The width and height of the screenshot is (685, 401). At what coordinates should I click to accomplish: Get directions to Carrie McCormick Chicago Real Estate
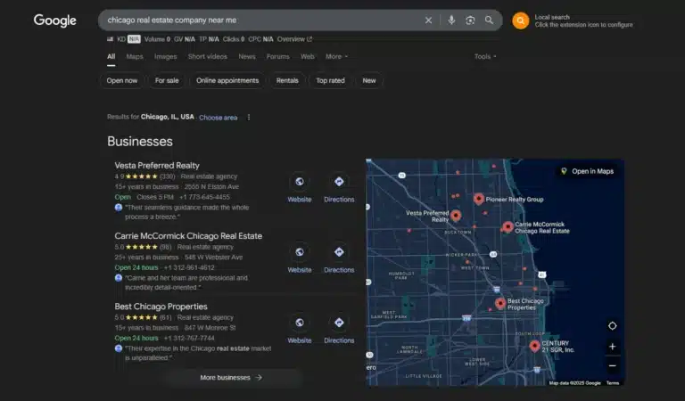(339, 252)
